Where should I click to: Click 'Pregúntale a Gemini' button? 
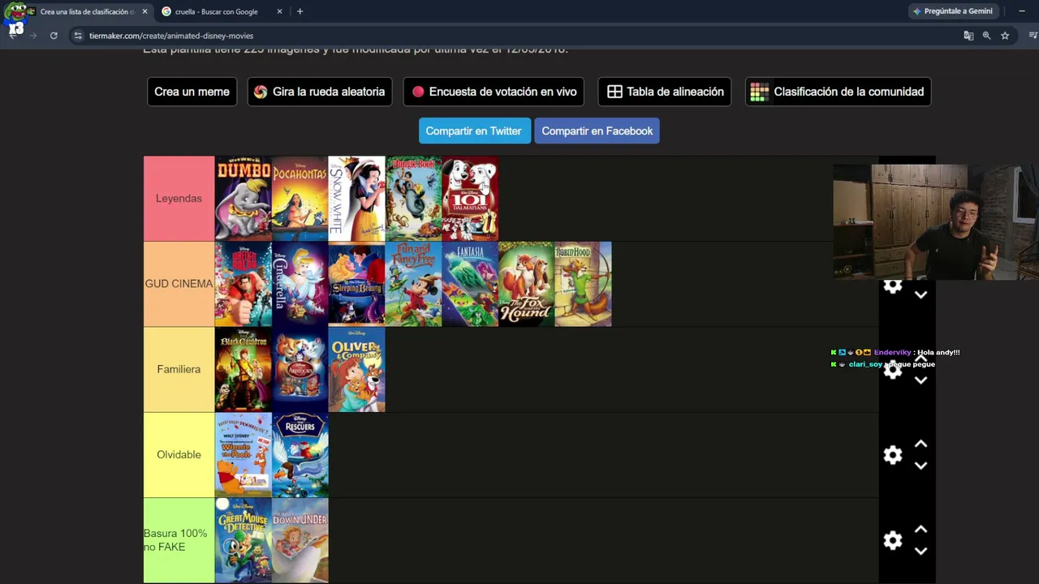pos(953,11)
